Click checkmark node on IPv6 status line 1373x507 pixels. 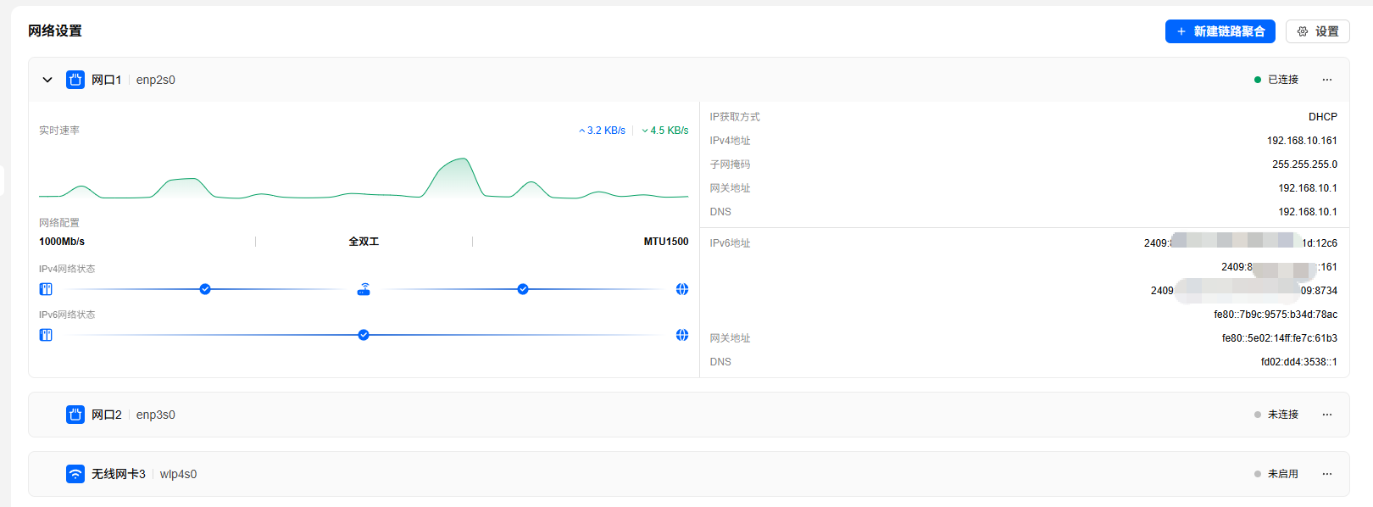click(364, 335)
